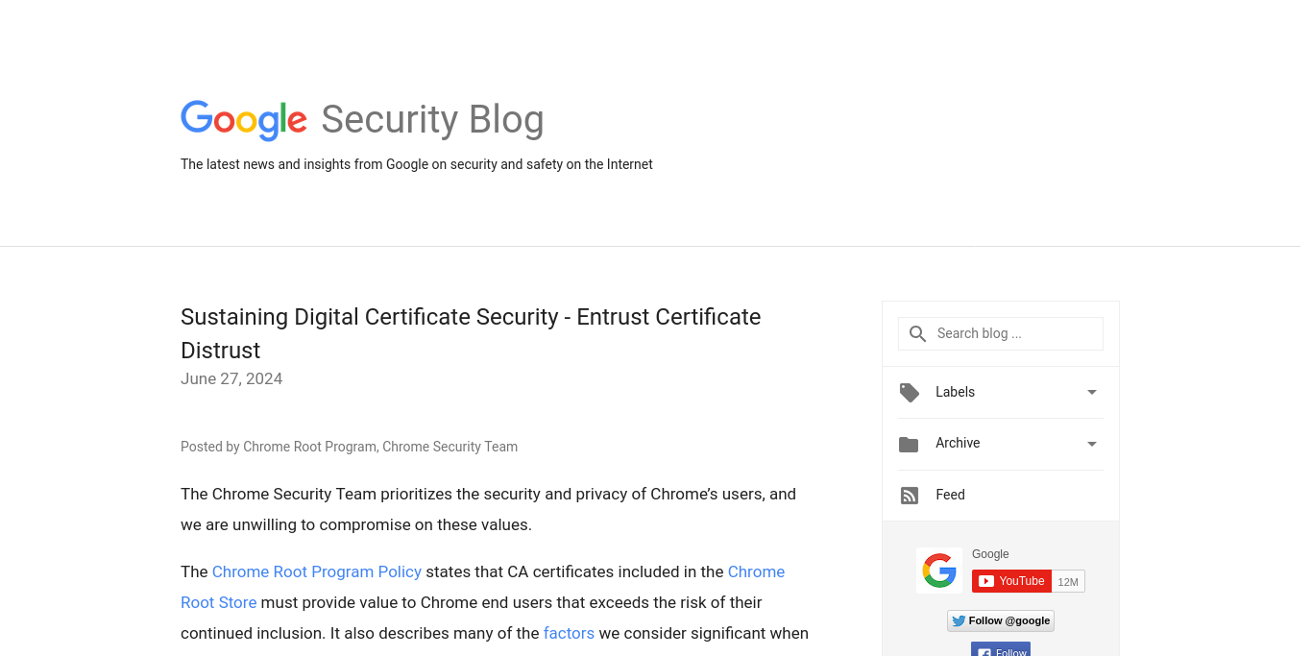Expand the Labels dropdown arrow
This screenshot has width=1312, height=656.
pyautogui.click(x=1091, y=392)
